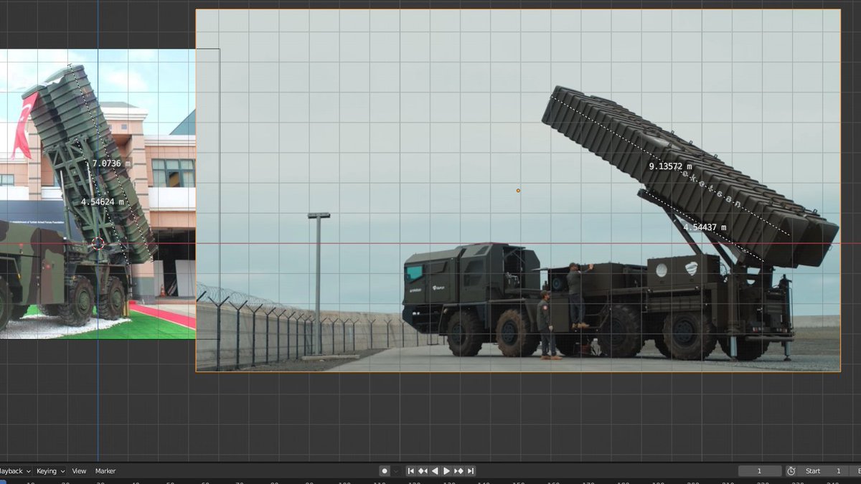Click the 3D cursor on left reference image
This screenshot has height=484, width=861.
click(98, 244)
